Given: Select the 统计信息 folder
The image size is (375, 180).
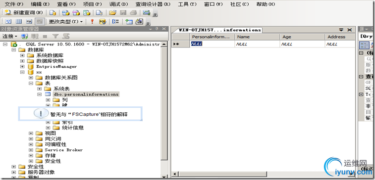Looking at the screenshot, I should point(73,128).
